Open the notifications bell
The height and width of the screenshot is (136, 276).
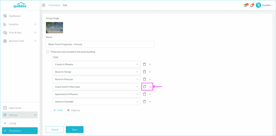(251, 5)
